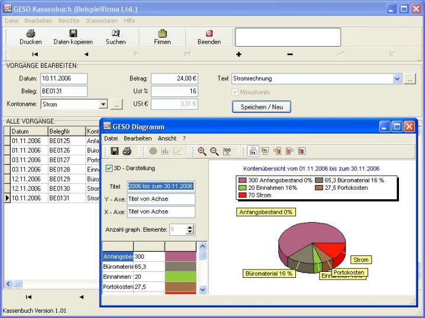Open Bearbeiten menu in GESO Diagramm
This screenshot has height=318, width=425.
(137, 138)
